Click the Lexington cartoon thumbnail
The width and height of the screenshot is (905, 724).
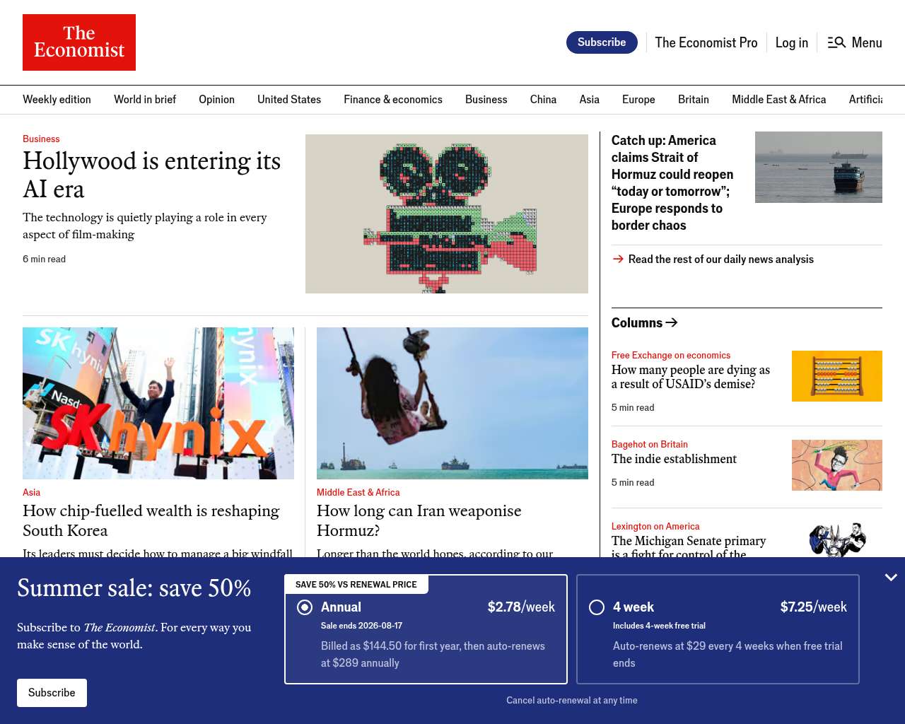[837, 539]
